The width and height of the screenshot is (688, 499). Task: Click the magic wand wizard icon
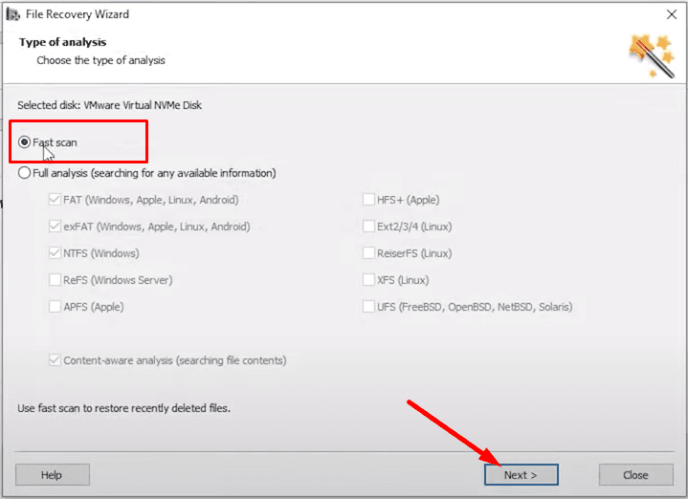tap(652, 56)
